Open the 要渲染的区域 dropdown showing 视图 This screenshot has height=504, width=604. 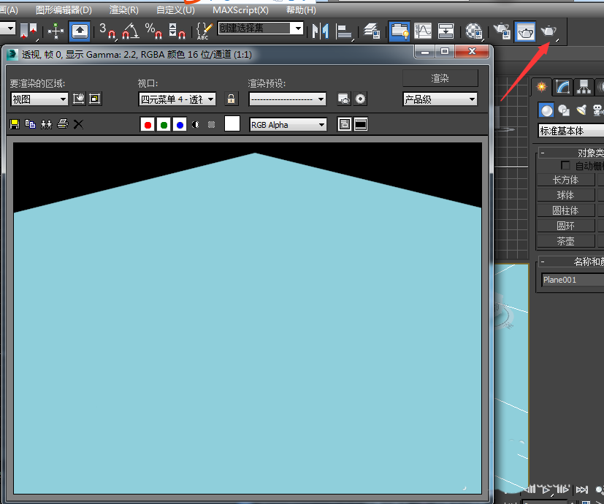coord(39,99)
